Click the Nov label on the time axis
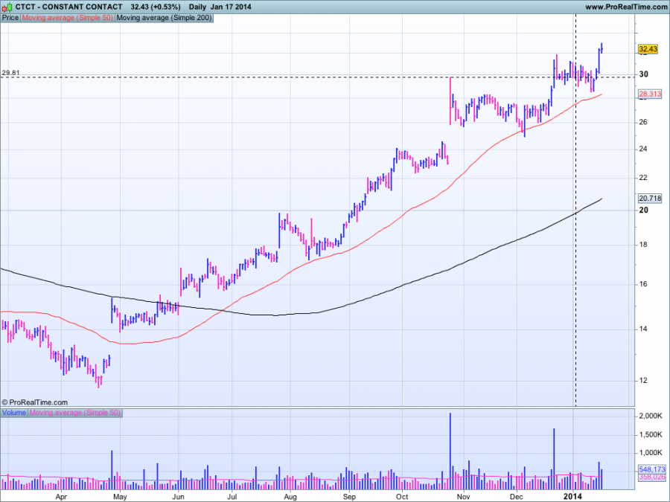Viewport: 670px width, 502px height. pos(464,497)
